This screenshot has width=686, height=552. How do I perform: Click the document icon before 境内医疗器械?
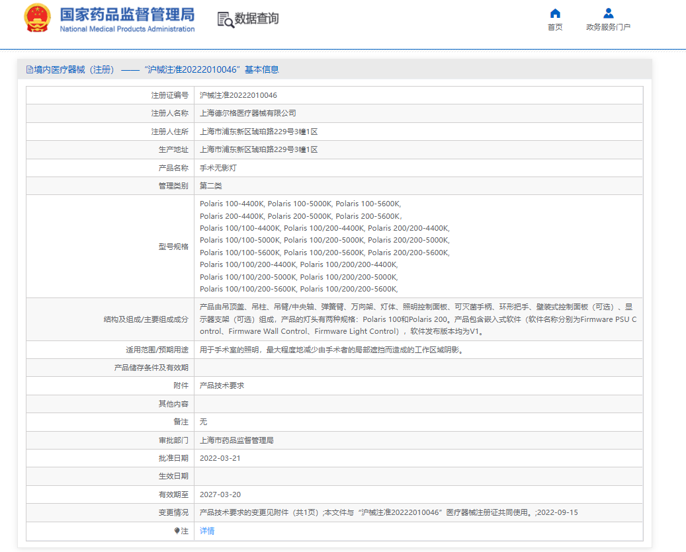[29, 69]
